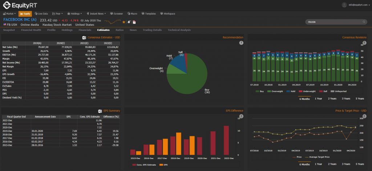
Task: Export EPS Summary table to Excel
Action: (100, 111)
